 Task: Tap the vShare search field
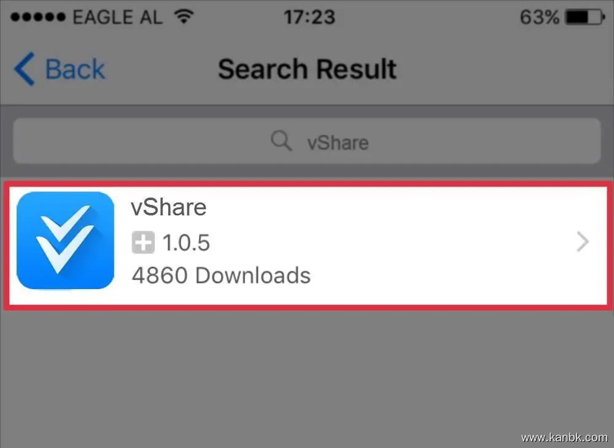coord(307,141)
